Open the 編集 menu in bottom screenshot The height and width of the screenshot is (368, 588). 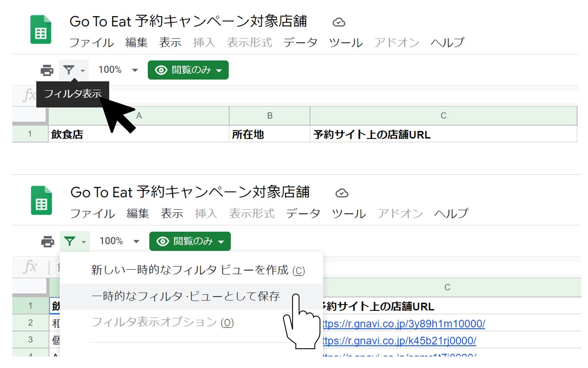pyautogui.click(x=138, y=213)
